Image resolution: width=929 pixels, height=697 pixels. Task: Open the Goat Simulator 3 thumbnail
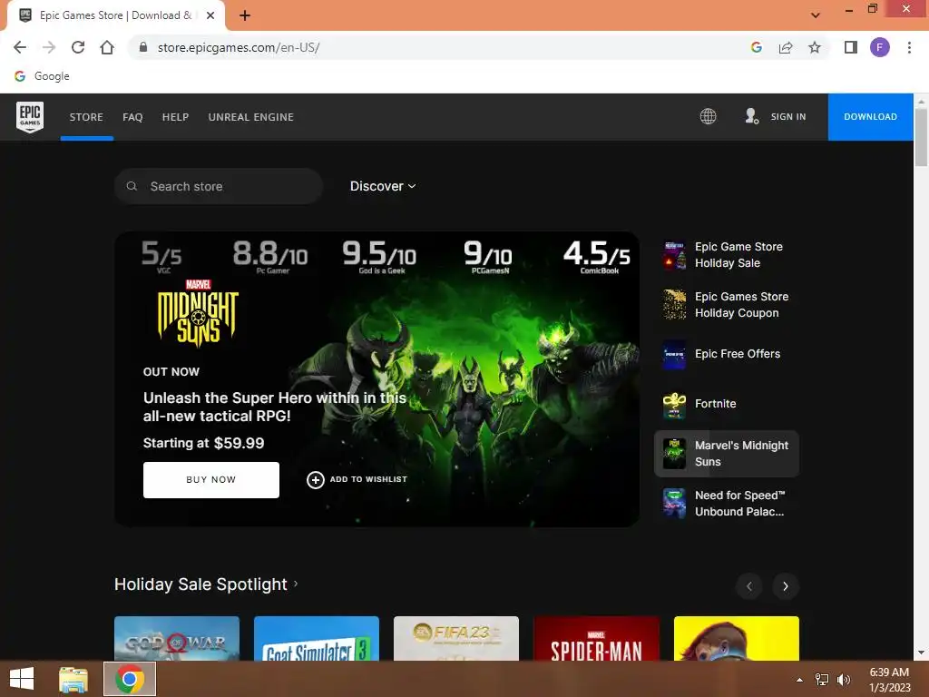(317, 638)
